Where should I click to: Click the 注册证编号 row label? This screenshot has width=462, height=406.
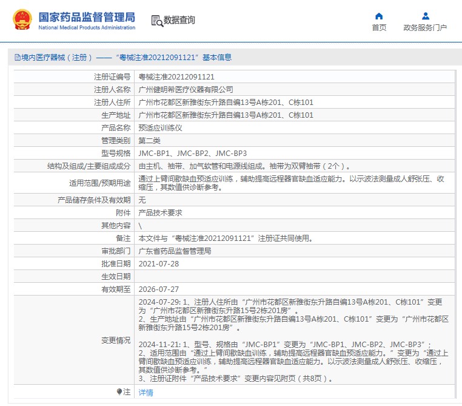pyautogui.click(x=112, y=77)
